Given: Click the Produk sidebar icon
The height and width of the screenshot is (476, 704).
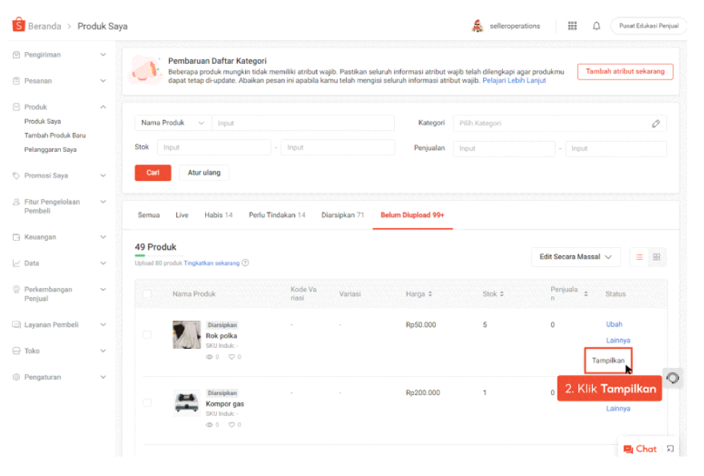Looking at the screenshot, I should pos(16,106).
